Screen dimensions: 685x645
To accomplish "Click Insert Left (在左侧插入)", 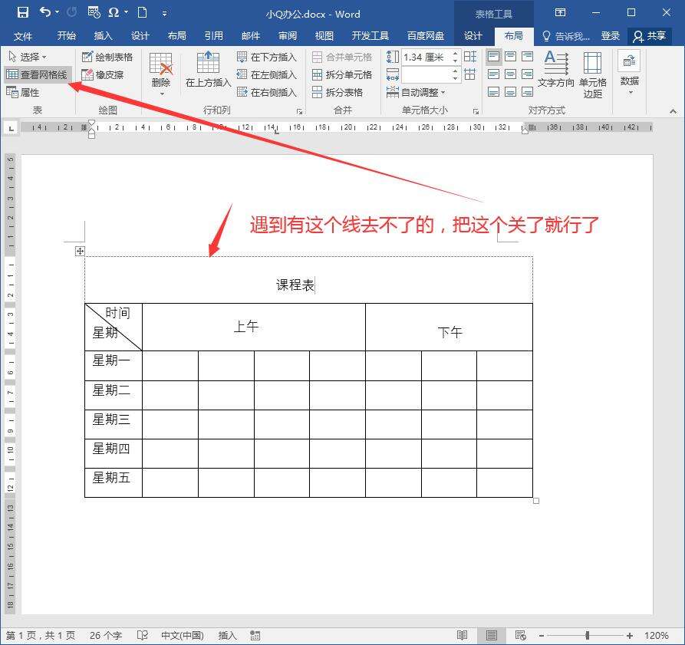I will point(267,74).
